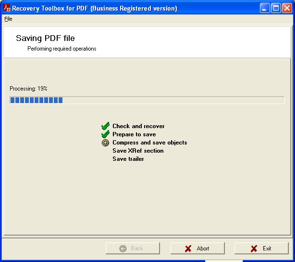Open the File menu
Screen dimensions: 295x262
[x=8, y=19]
